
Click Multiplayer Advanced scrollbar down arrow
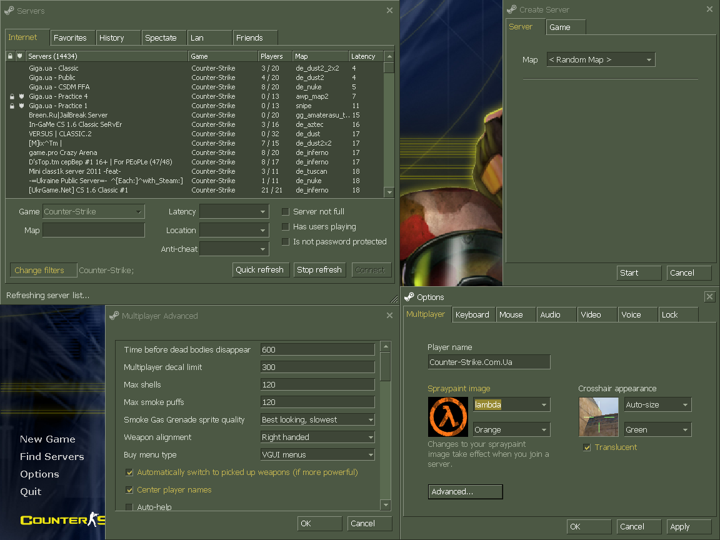coord(386,505)
